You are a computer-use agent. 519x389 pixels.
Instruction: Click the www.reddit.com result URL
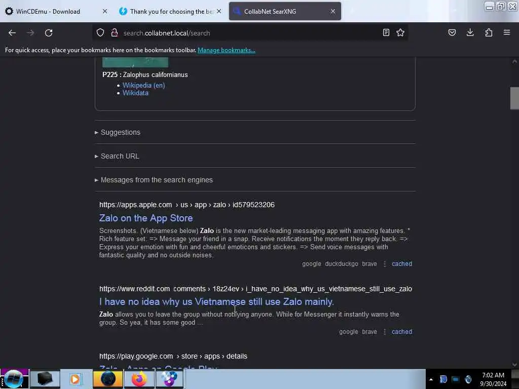pyautogui.click(x=255, y=289)
